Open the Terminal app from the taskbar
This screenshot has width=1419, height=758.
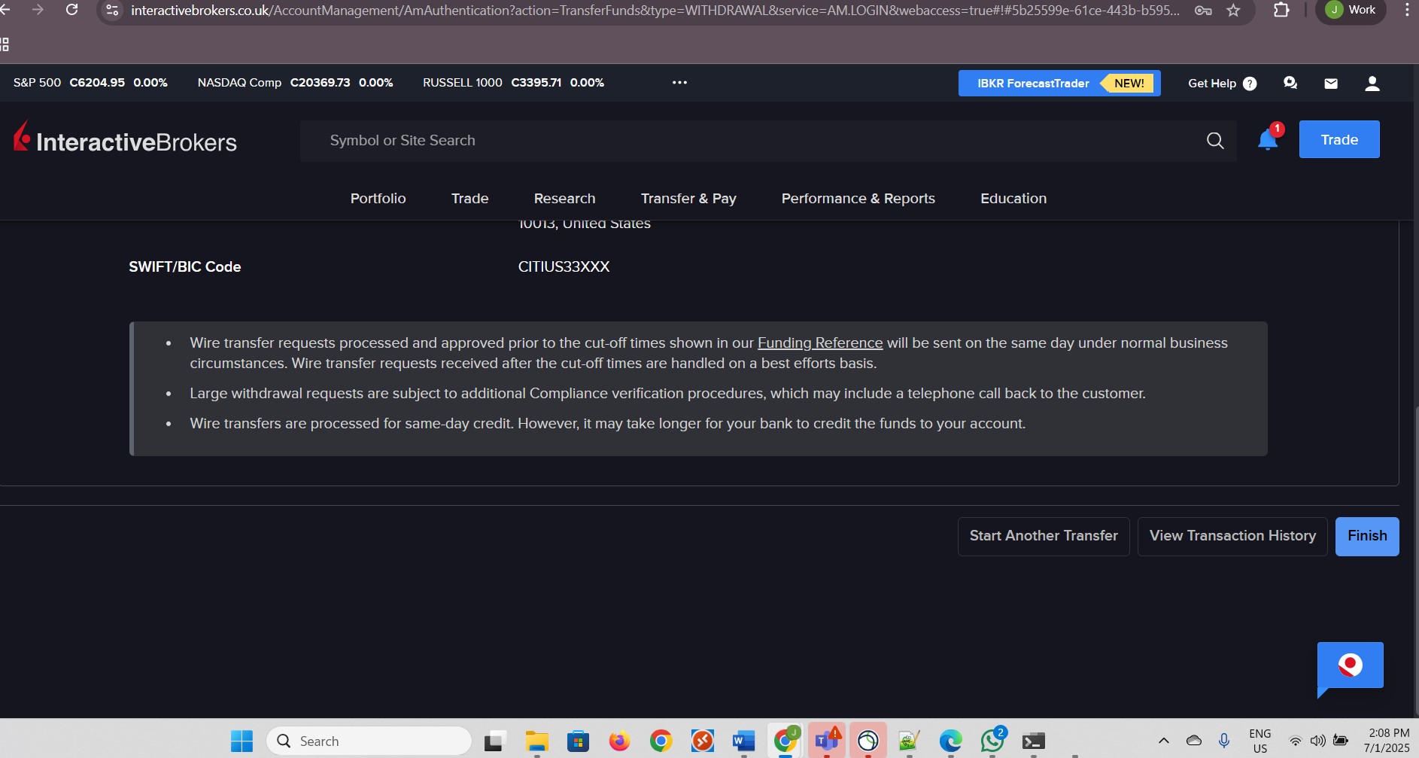[x=1034, y=741]
